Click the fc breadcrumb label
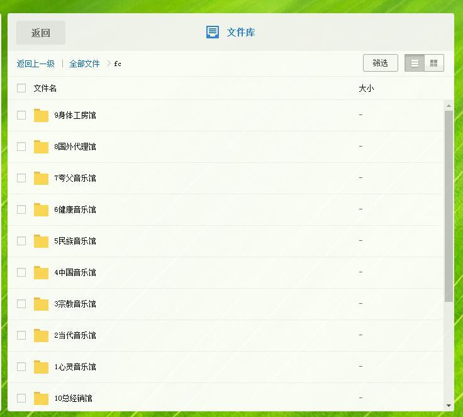This screenshot has height=417, width=463. (x=118, y=64)
